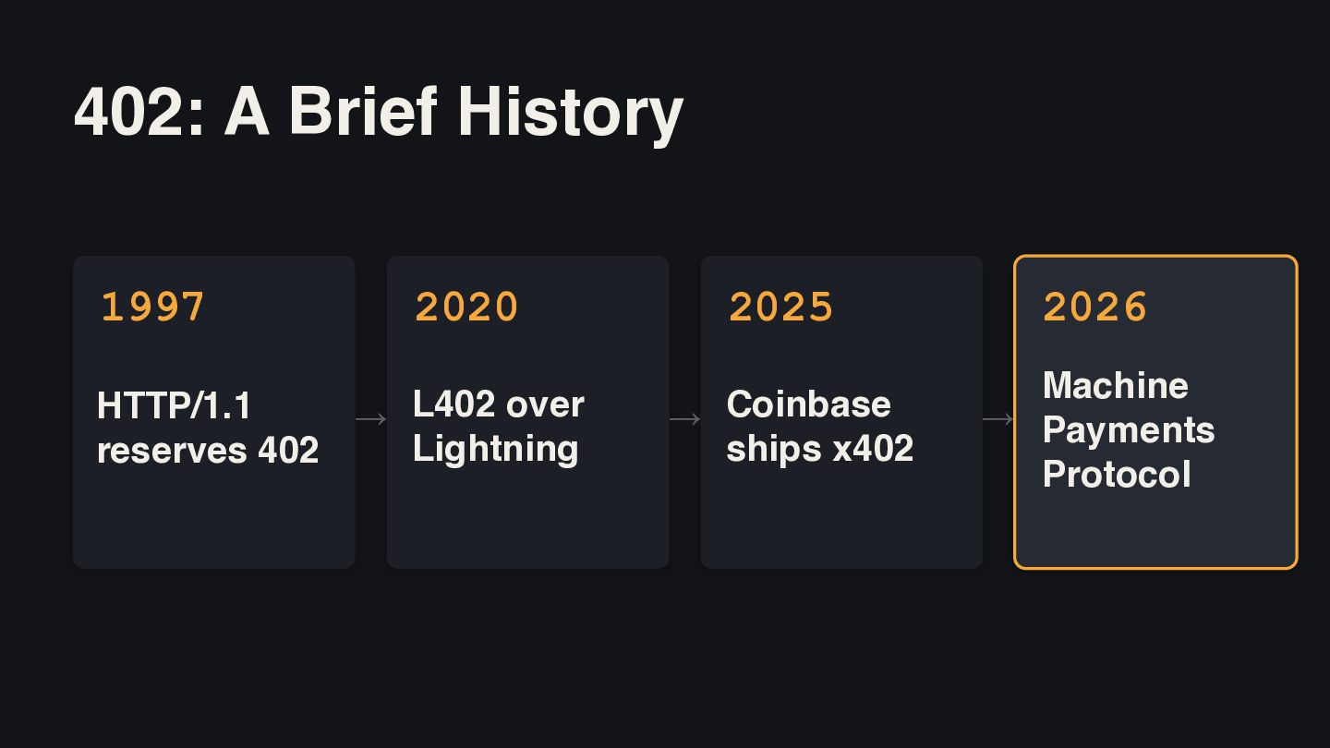1330x748 pixels.
Task: Click the orange '2026' year label
Action: [1094, 307]
